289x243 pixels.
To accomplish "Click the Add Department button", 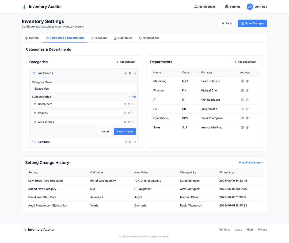I will coord(245,62).
